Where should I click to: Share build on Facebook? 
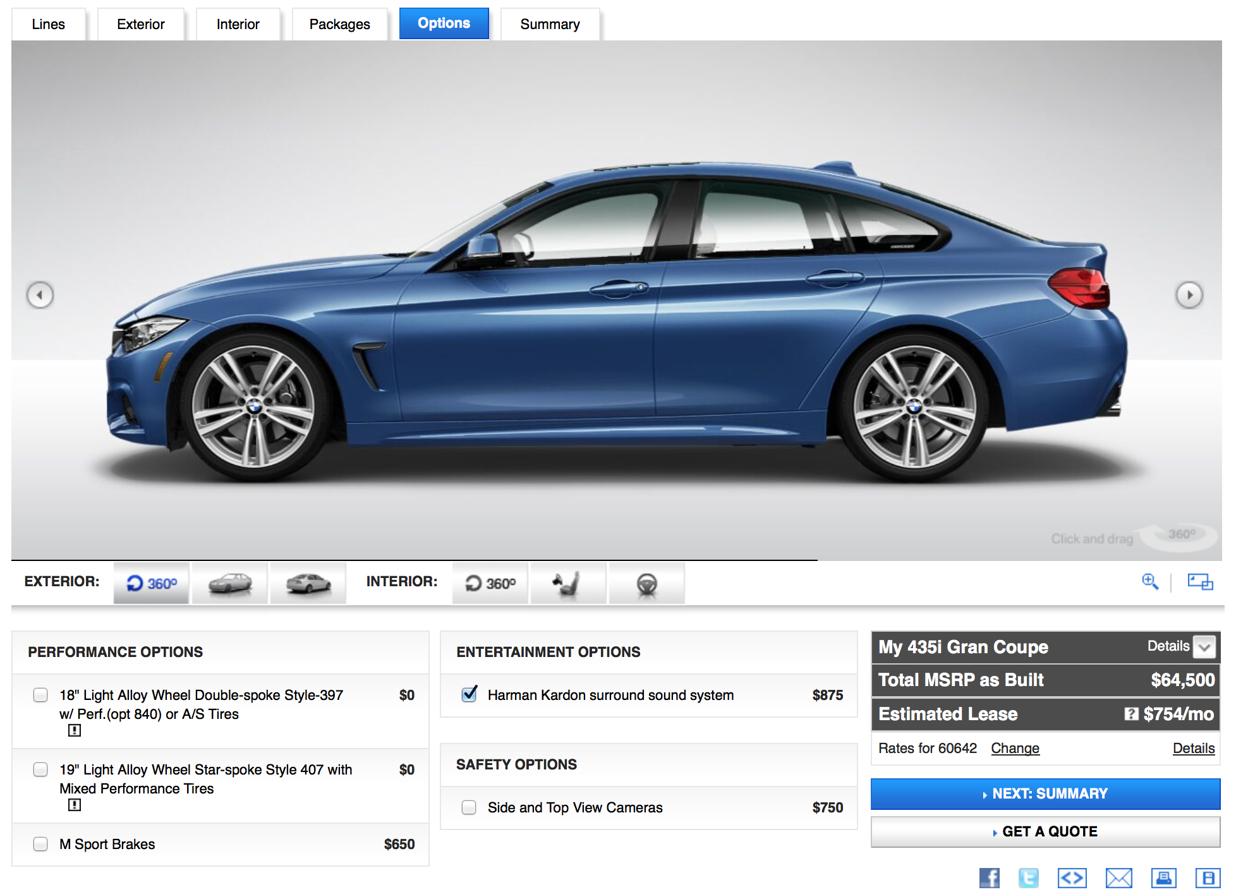click(990, 878)
